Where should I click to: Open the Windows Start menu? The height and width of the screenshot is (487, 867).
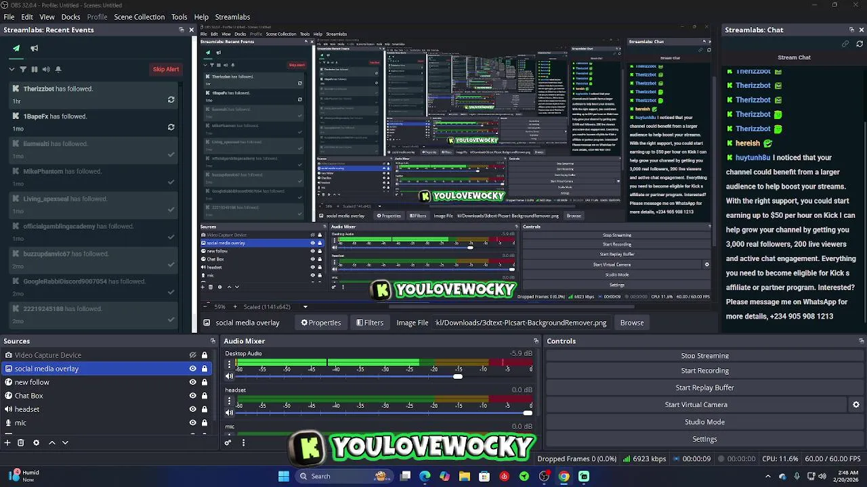tap(284, 476)
